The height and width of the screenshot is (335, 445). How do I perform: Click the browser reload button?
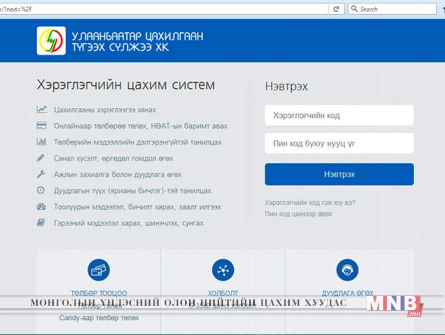point(336,9)
